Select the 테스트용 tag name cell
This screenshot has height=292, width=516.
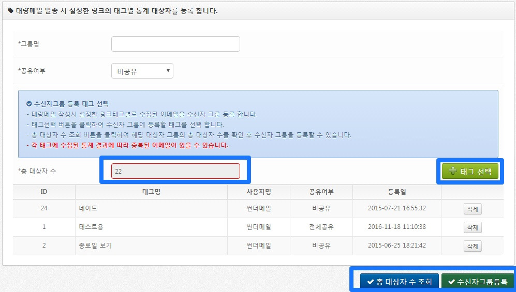[x=151, y=227]
